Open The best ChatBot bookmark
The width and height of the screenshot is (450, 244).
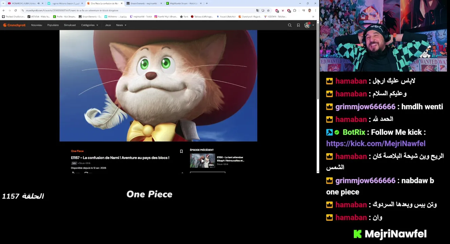pyautogui.click(x=14, y=17)
